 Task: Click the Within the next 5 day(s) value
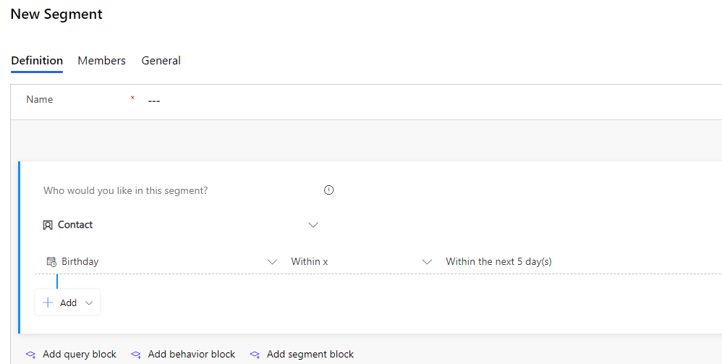pyautogui.click(x=498, y=262)
